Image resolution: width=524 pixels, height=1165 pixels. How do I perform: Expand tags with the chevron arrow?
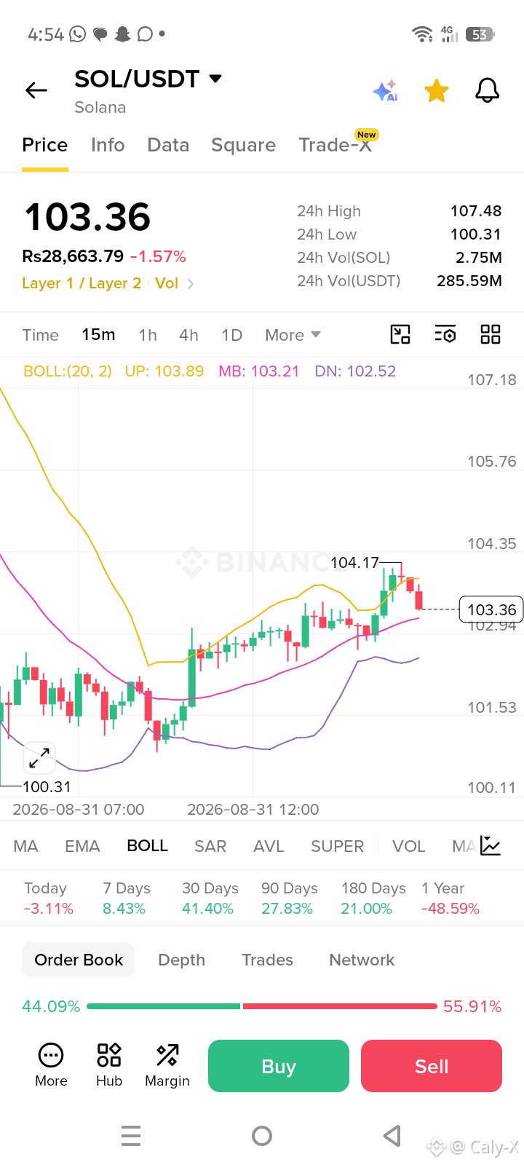(191, 284)
